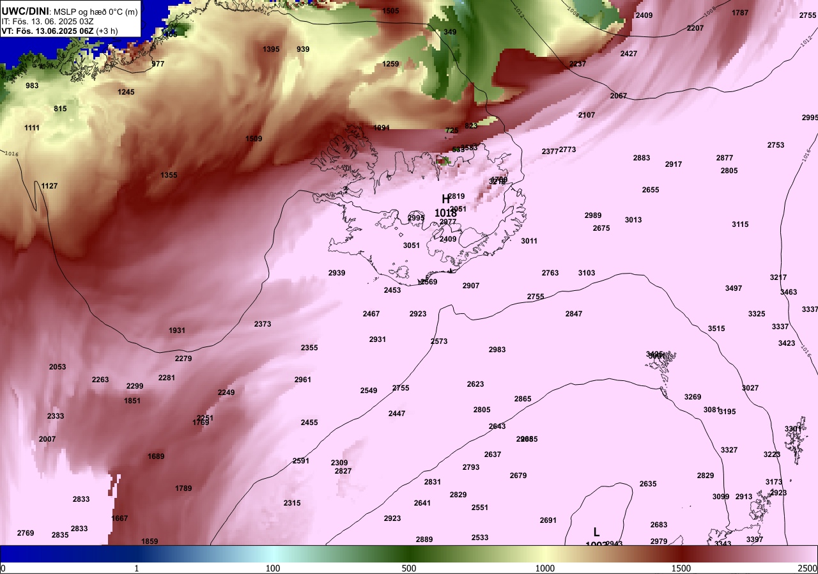This screenshot has width=818, height=574.
Task: Click the 1505 height value
Action: pyautogui.click(x=390, y=11)
